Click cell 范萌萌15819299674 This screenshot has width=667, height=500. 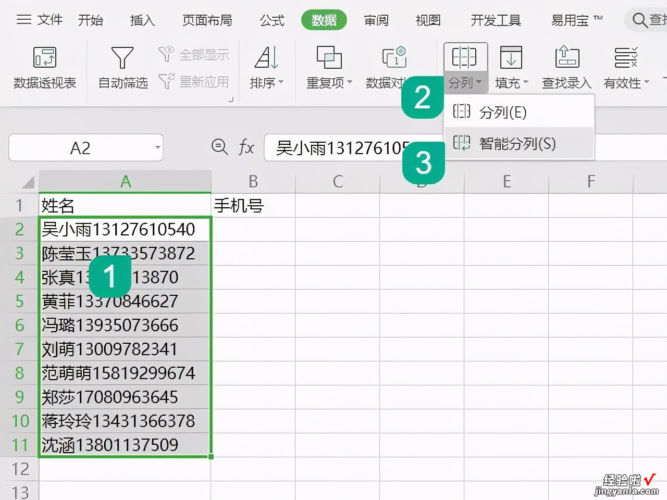[x=125, y=373]
